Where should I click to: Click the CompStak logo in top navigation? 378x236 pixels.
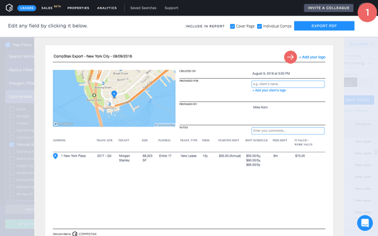coord(9,8)
